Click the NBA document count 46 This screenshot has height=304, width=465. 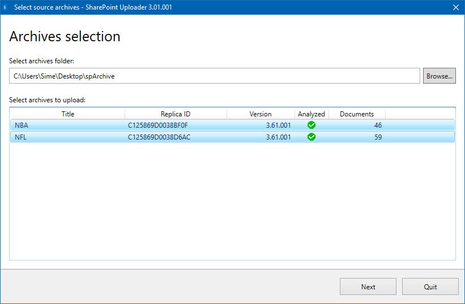pos(378,125)
